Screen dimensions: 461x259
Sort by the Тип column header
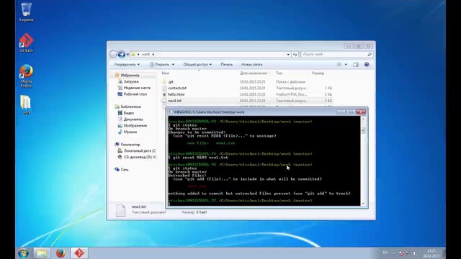coord(279,73)
